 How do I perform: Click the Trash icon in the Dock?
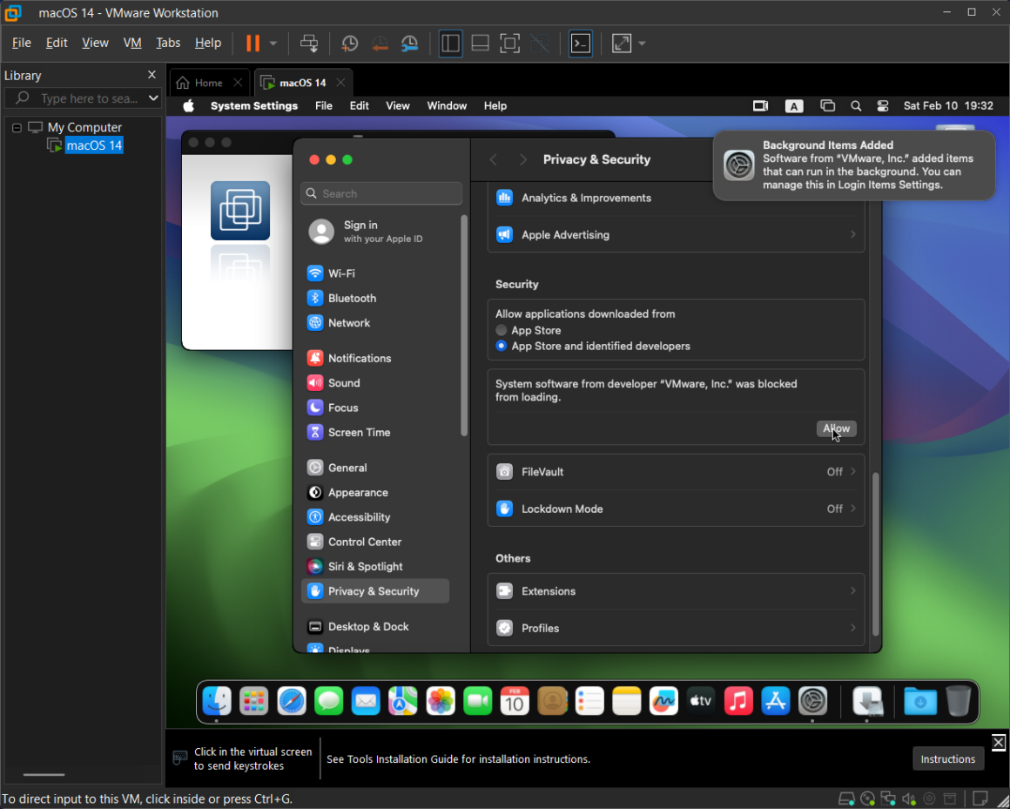[x=958, y=701]
